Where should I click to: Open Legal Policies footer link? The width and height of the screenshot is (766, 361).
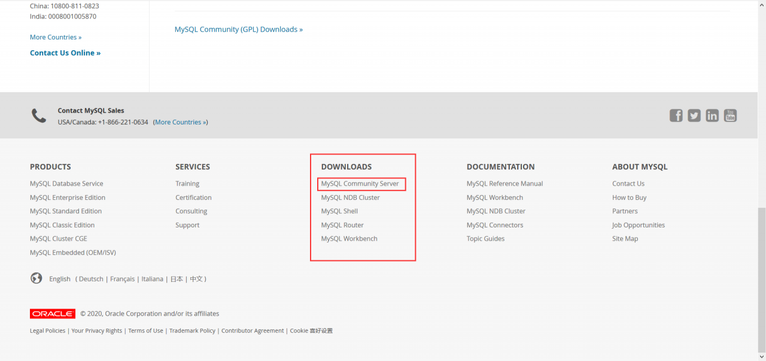click(47, 331)
